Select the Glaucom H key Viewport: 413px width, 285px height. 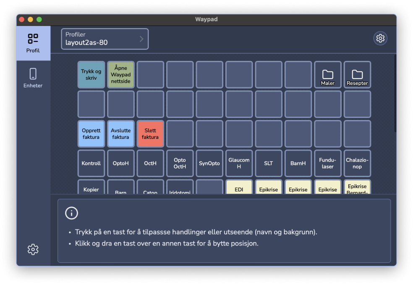(x=239, y=163)
